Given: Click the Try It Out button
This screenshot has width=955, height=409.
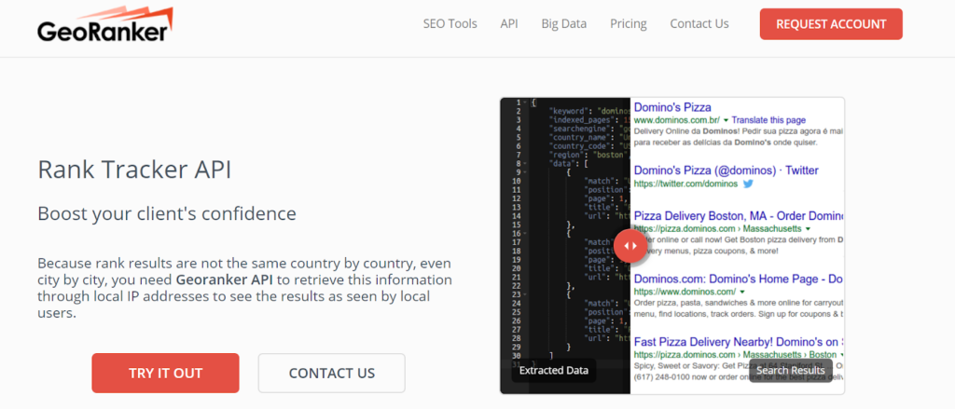Looking at the screenshot, I should pos(166,373).
